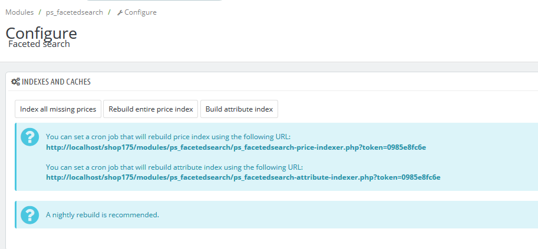
Task: Click the slash separator after Modules
Action: click(x=39, y=12)
